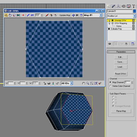Click the Map Channel spinner arrows

(132, 82)
